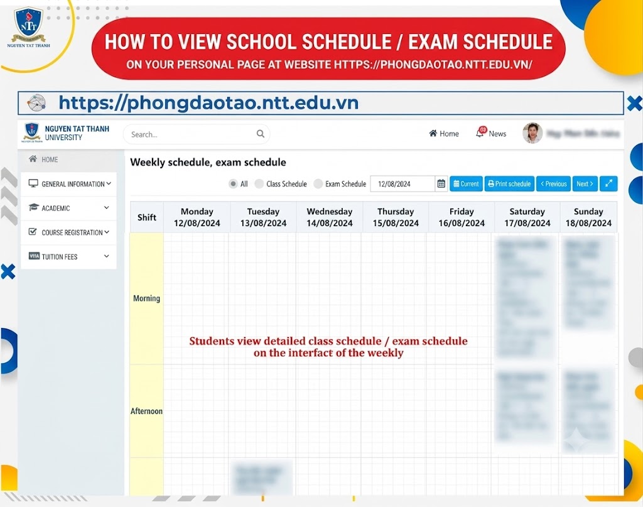Click the expand fullscreen arrows button
Image resolution: width=643 pixels, height=507 pixels.
point(608,184)
